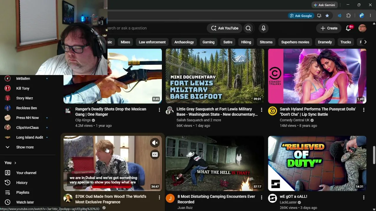Select the Sitcoms filter chip
This screenshot has height=211, width=376.
click(x=266, y=42)
